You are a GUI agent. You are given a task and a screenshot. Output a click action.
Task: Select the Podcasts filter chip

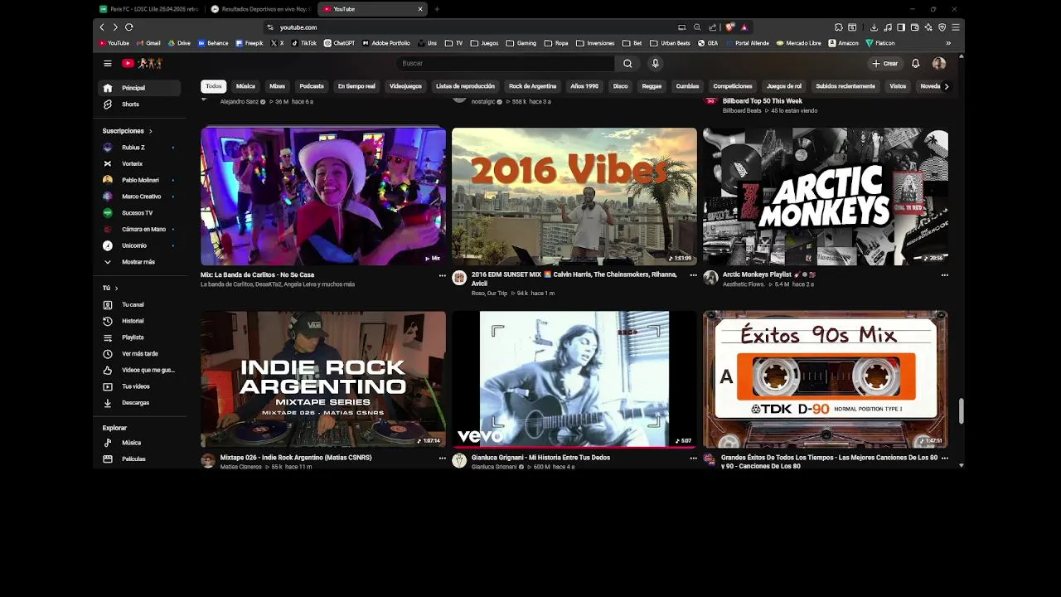[x=312, y=86]
